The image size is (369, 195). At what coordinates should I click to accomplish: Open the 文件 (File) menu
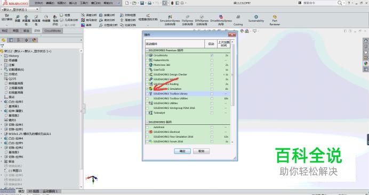(38, 3)
